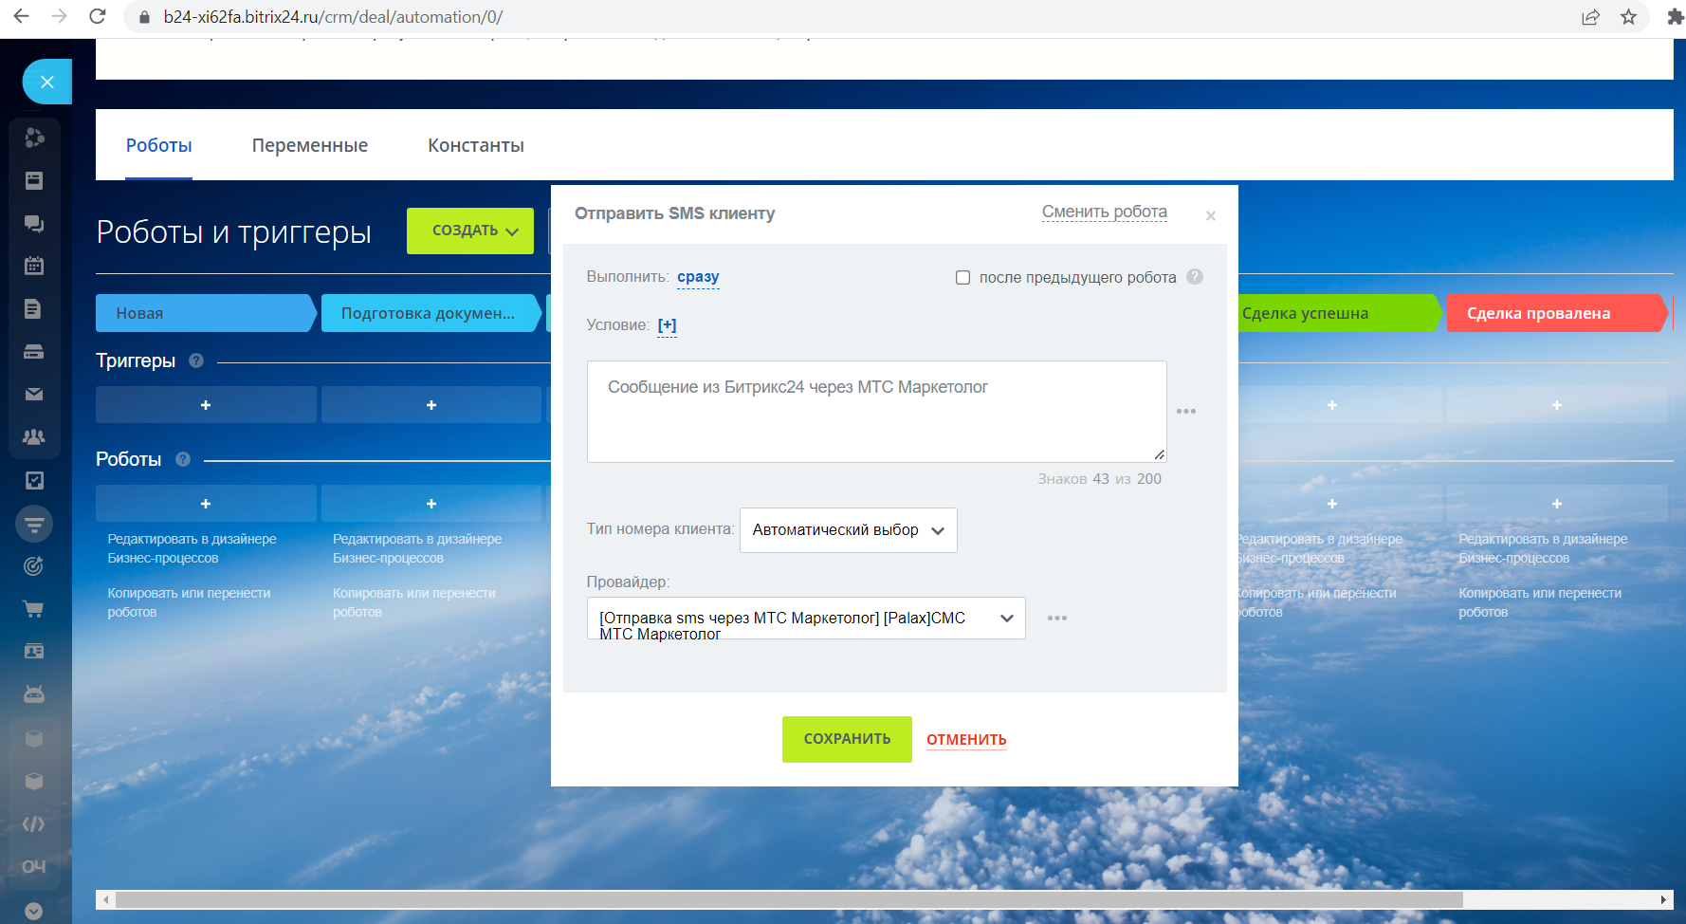Add a trigger in the Сделка успешна stage

(1332, 405)
